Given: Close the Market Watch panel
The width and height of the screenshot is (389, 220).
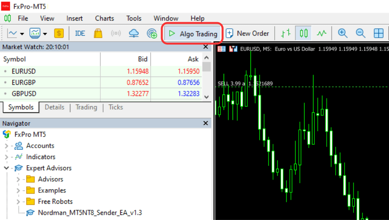Looking at the screenshot, I should [x=206, y=47].
